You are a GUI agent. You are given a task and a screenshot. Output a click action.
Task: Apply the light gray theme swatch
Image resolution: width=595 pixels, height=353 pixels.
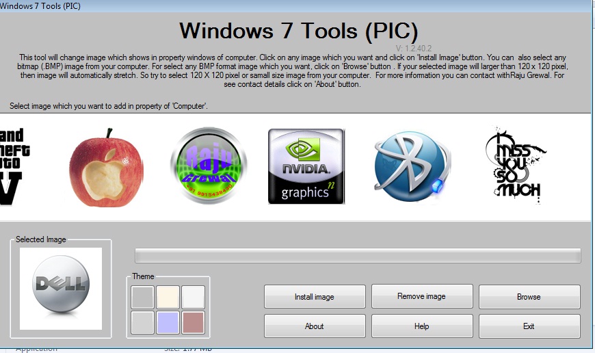click(142, 323)
